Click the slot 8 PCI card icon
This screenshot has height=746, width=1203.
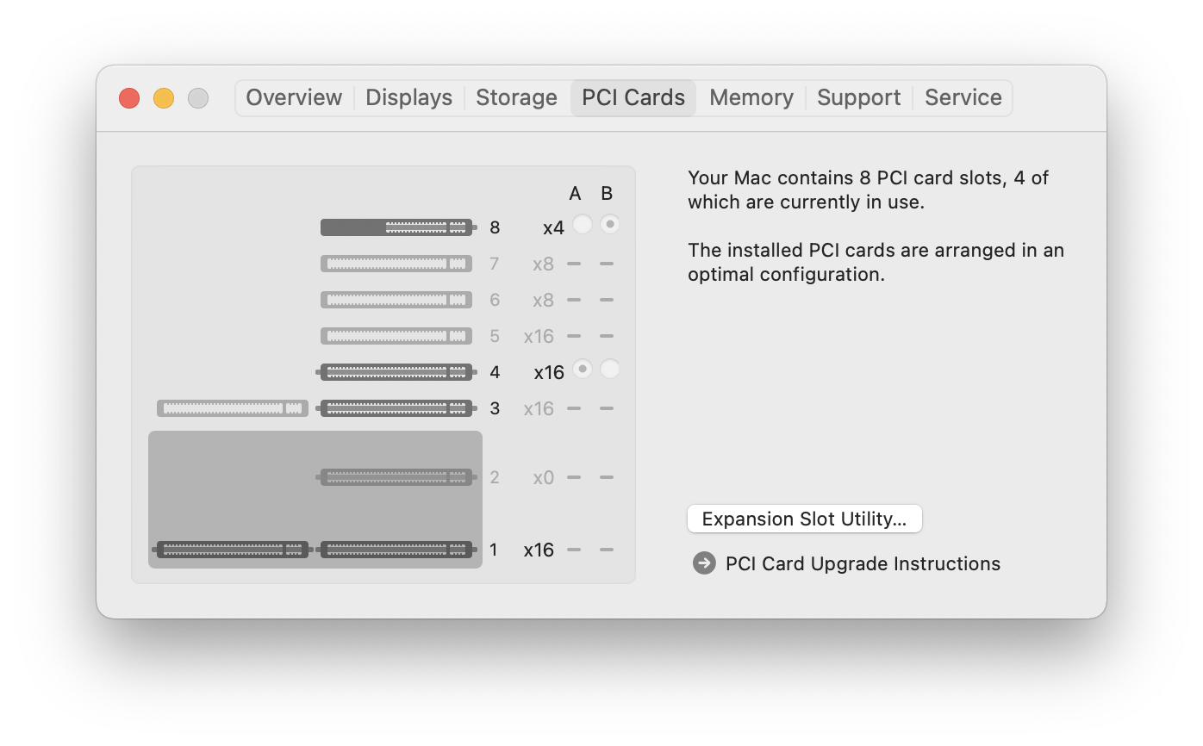(396, 227)
